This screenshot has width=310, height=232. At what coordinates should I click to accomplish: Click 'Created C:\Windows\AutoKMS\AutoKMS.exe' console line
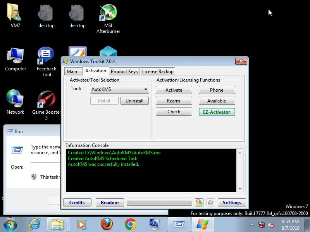pos(114,152)
